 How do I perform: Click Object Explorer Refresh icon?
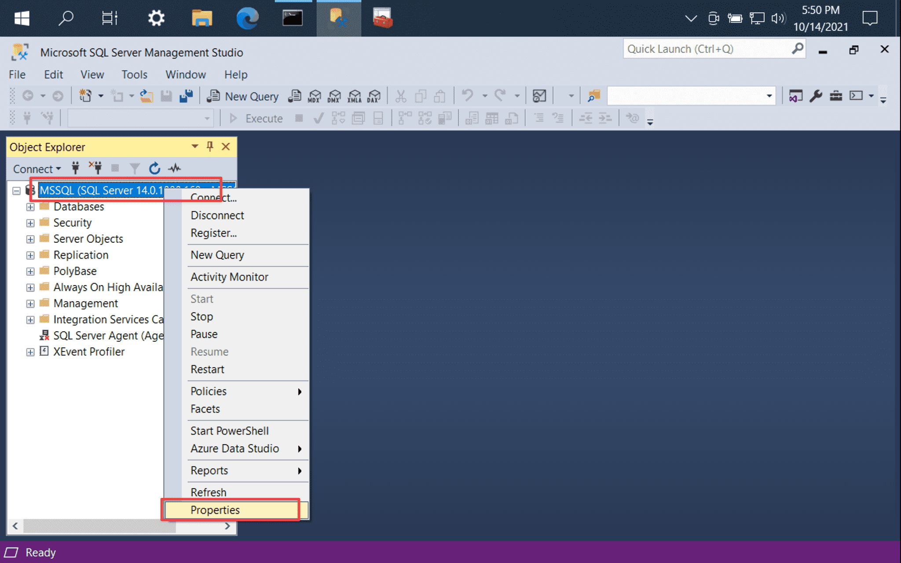154,168
